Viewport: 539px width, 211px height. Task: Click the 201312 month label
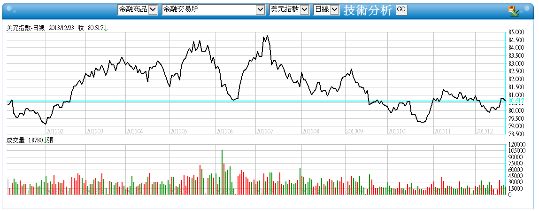(484, 131)
